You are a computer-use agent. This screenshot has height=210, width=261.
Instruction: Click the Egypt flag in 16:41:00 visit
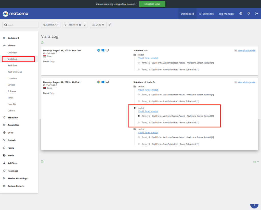click(x=45, y=56)
